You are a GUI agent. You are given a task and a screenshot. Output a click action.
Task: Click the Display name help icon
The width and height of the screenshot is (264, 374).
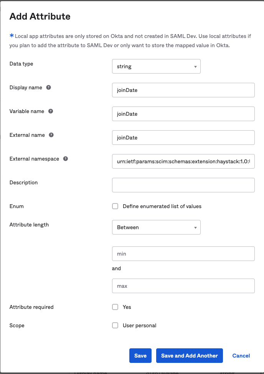(x=49, y=87)
